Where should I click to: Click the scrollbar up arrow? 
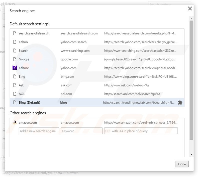click(191, 19)
